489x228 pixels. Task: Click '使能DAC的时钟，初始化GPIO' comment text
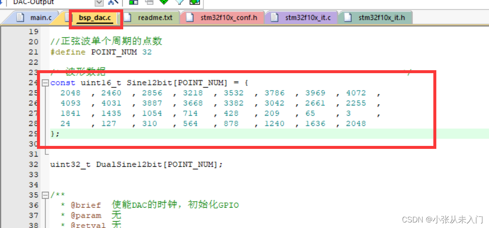(x=175, y=205)
